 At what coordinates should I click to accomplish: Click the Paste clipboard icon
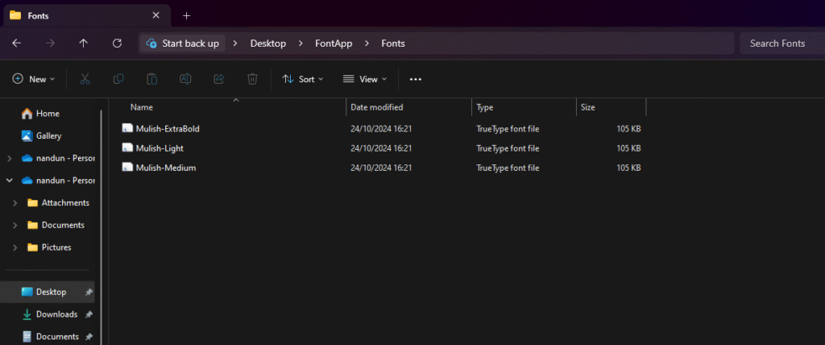click(151, 79)
